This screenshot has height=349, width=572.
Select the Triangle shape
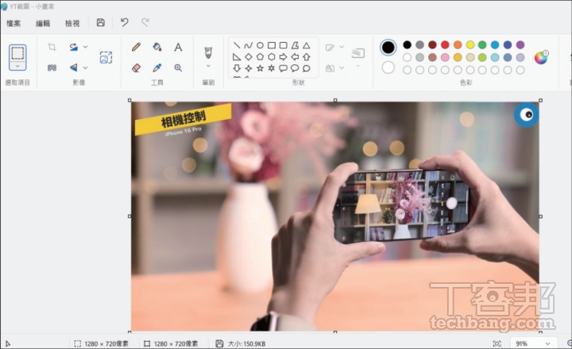tap(307, 45)
